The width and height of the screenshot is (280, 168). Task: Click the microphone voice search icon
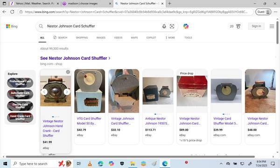pyautogui.click(x=164, y=27)
